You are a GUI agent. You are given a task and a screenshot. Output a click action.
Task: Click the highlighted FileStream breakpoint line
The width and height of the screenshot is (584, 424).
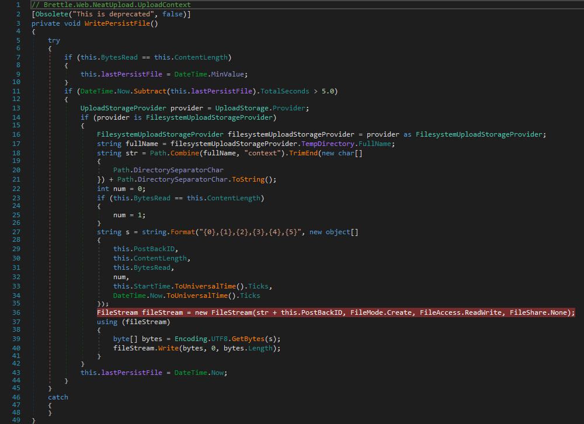pos(335,312)
